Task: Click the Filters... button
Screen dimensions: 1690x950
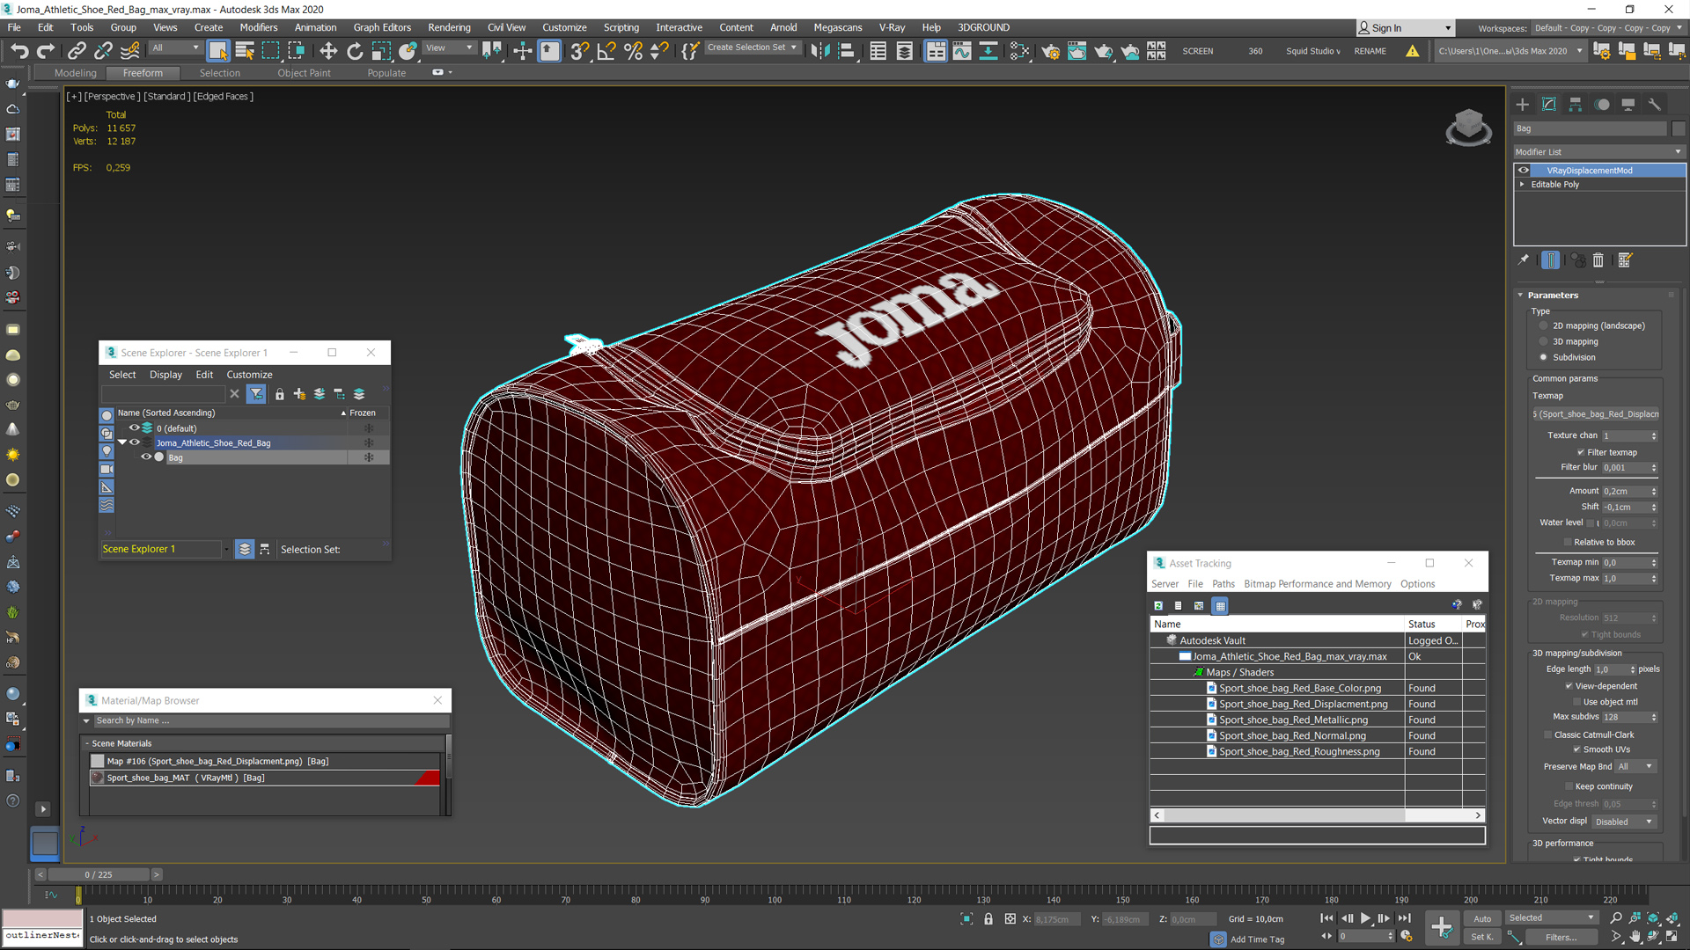Action: click(x=1561, y=937)
